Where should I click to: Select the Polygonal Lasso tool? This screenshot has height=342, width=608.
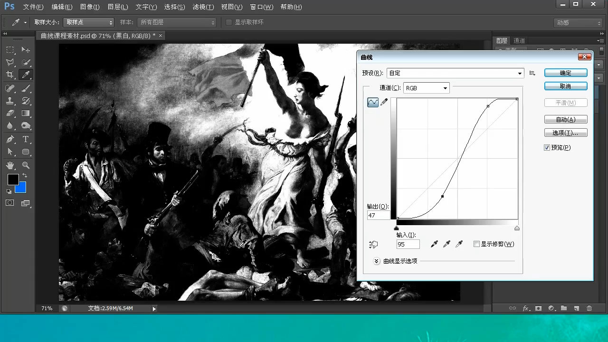click(x=10, y=62)
